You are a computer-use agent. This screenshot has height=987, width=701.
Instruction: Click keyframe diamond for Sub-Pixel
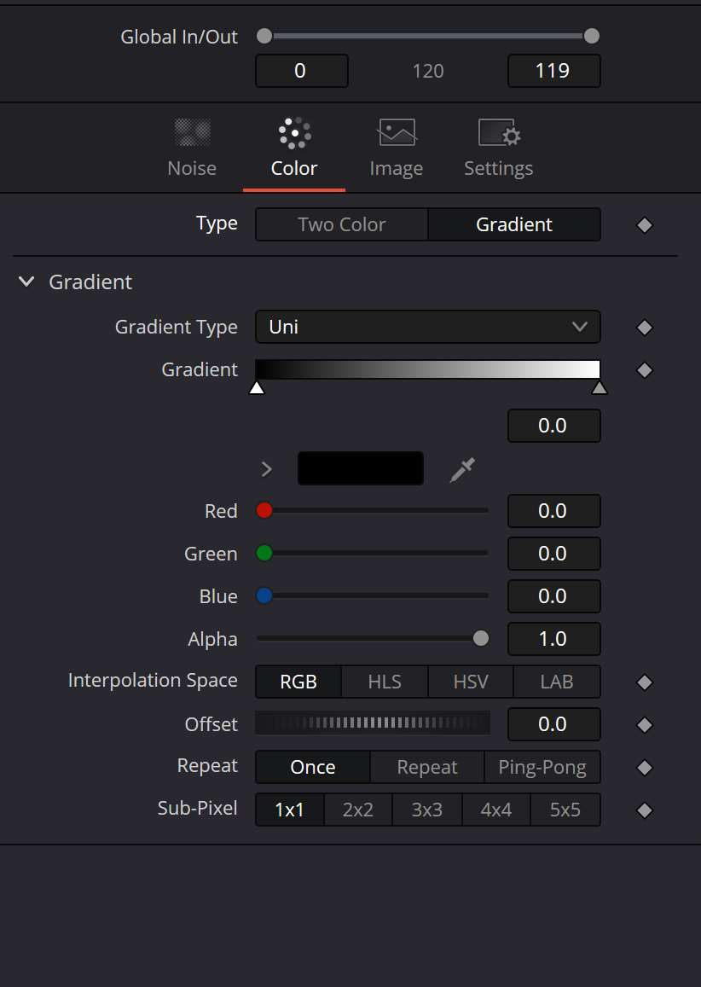pos(645,810)
